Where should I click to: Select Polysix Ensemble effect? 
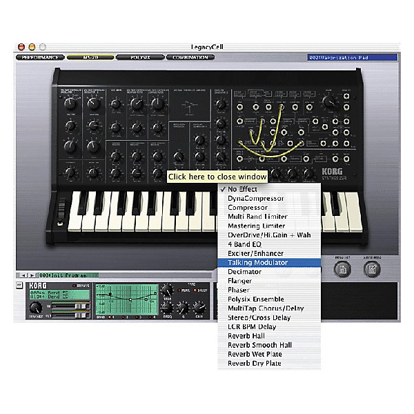pyautogui.click(x=269, y=299)
